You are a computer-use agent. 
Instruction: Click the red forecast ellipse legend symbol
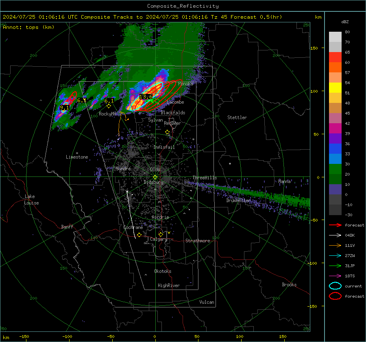(x=335, y=296)
